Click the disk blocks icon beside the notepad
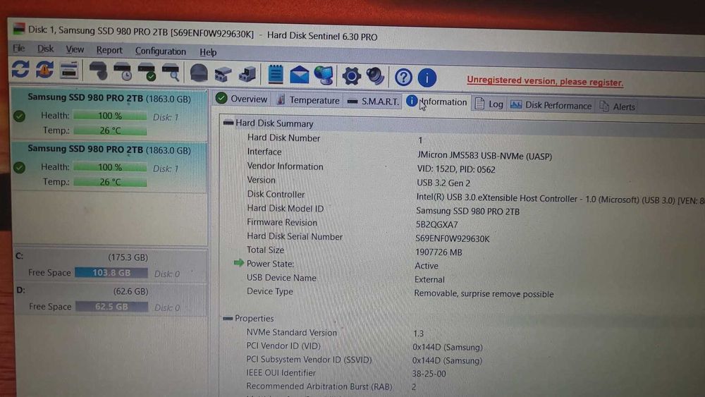 point(247,74)
